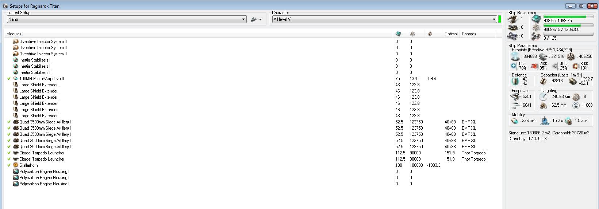Click the warp speed icon next to 1.5 au/s
Image resolution: width=599 pixels, height=209 pixels.
coord(568,121)
